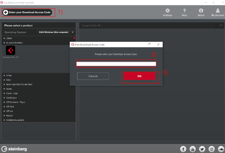Open Steinberg's Facebook page icon
The image size is (225, 153).
click(183, 149)
